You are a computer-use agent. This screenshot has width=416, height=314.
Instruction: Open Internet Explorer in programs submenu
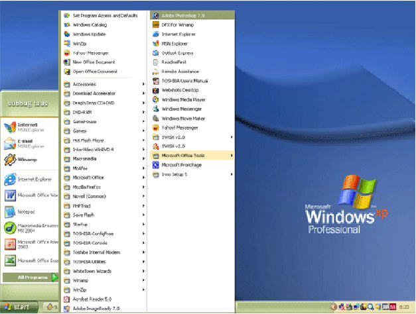(192, 34)
